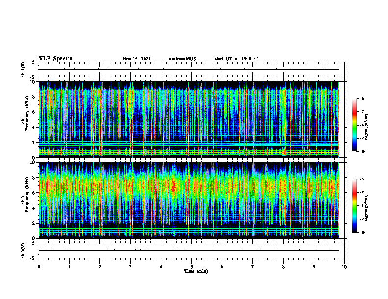Screen dimensions: 388x299
Task: Select the "Nov.15, 2021" date label
Action: click(137, 59)
